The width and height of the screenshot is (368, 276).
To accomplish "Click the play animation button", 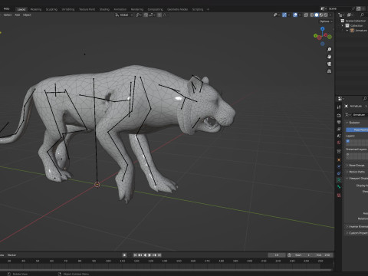I will point(149,255).
